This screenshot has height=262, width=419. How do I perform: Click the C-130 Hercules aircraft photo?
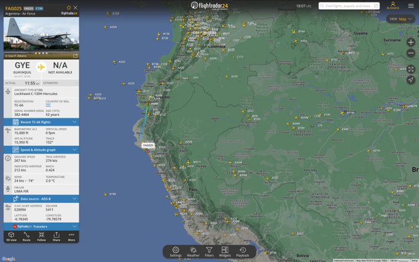tap(41, 34)
